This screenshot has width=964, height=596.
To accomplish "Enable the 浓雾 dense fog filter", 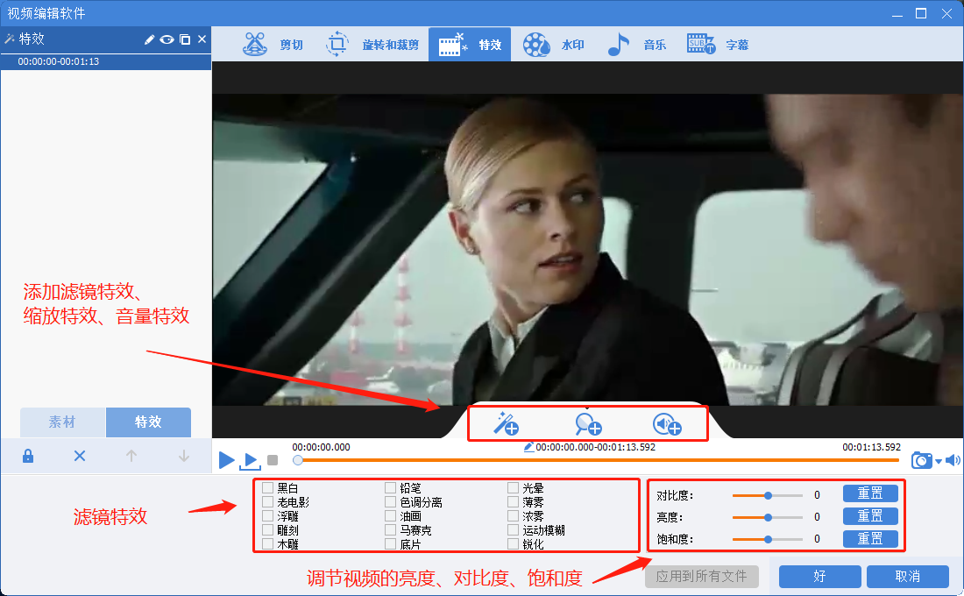I will click(x=514, y=516).
